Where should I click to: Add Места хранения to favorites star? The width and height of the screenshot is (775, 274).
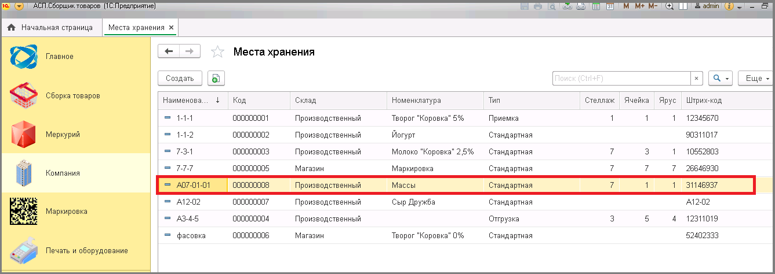(x=217, y=51)
